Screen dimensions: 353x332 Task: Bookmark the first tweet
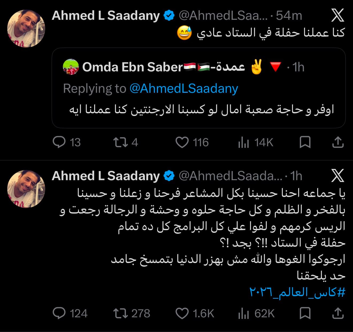click(x=305, y=142)
